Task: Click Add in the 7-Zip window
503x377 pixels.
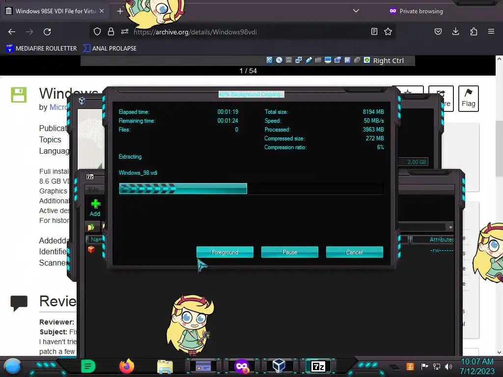Action: (x=95, y=208)
